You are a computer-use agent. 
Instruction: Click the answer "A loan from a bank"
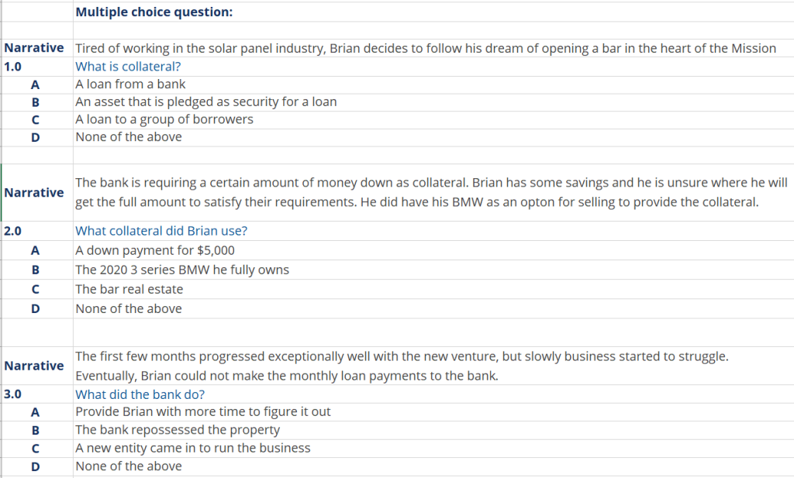(x=130, y=84)
